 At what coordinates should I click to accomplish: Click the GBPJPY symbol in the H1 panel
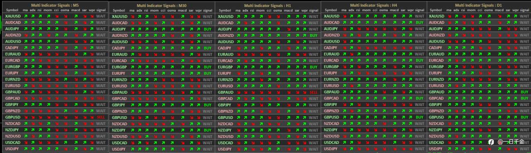(x=225, y=105)
